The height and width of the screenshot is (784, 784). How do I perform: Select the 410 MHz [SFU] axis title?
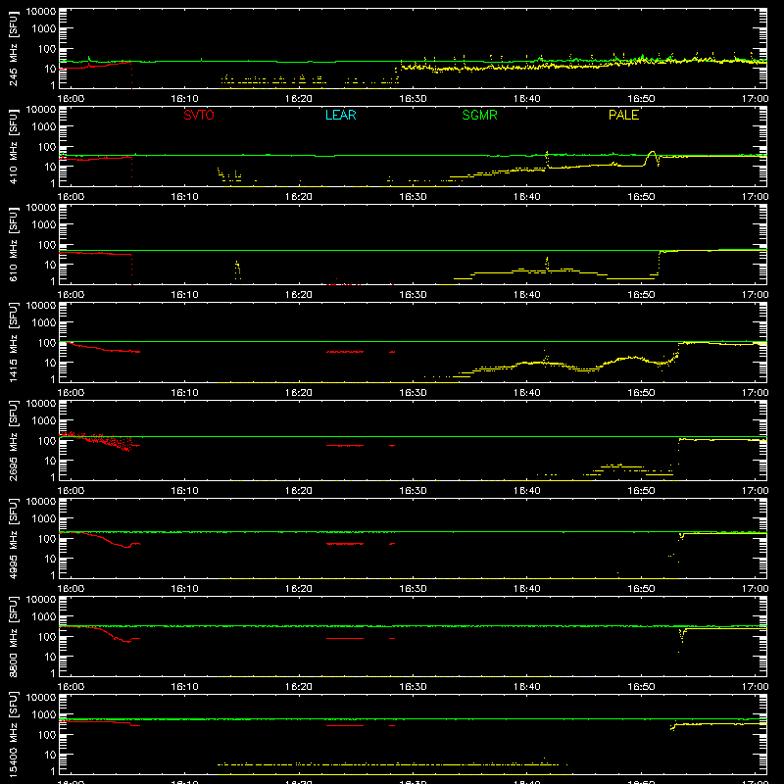pyautogui.click(x=14, y=147)
